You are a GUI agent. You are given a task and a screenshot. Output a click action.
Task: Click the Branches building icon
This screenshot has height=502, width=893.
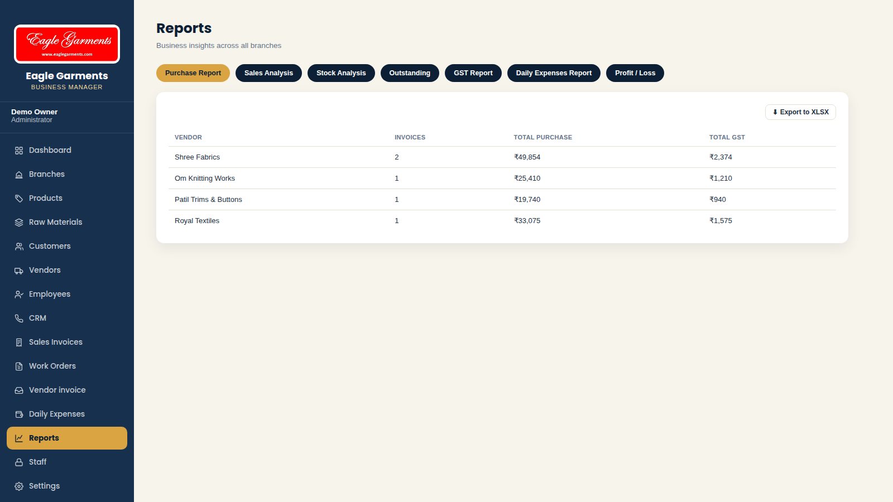[19, 175]
